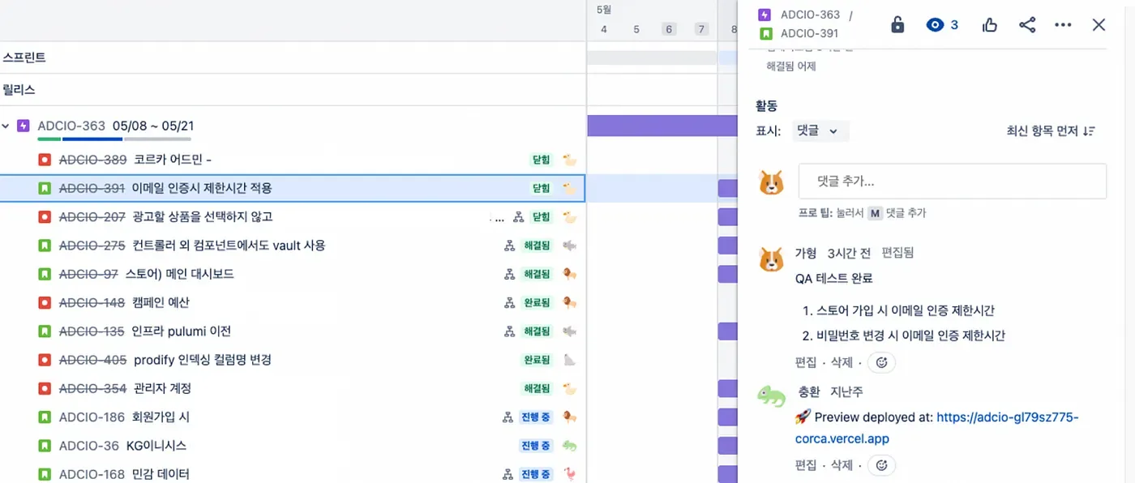Click the assignee avatar on ADCIO-36 row

click(570, 446)
